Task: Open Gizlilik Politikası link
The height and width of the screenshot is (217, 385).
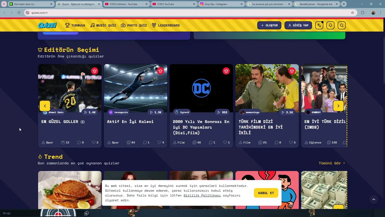Action: 202,195
